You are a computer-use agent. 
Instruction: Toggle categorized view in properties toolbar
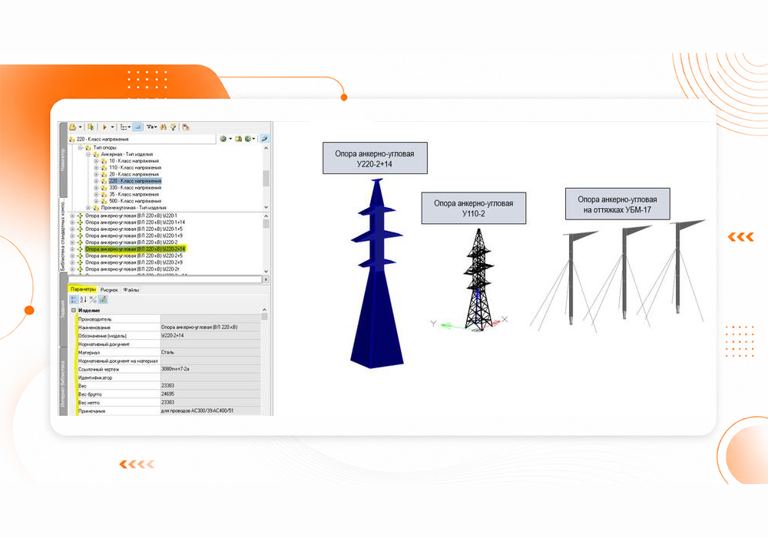(74, 299)
